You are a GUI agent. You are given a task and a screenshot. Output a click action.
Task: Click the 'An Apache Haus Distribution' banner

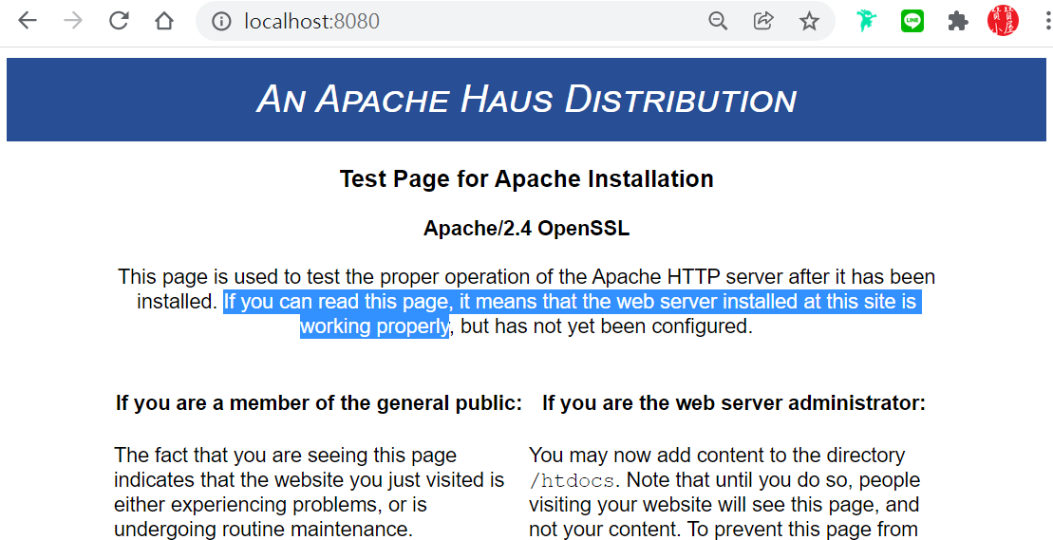pyautogui.click(x=526, y=100)
